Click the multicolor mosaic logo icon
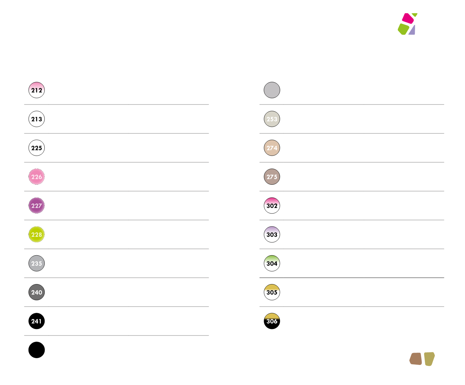 408,24
